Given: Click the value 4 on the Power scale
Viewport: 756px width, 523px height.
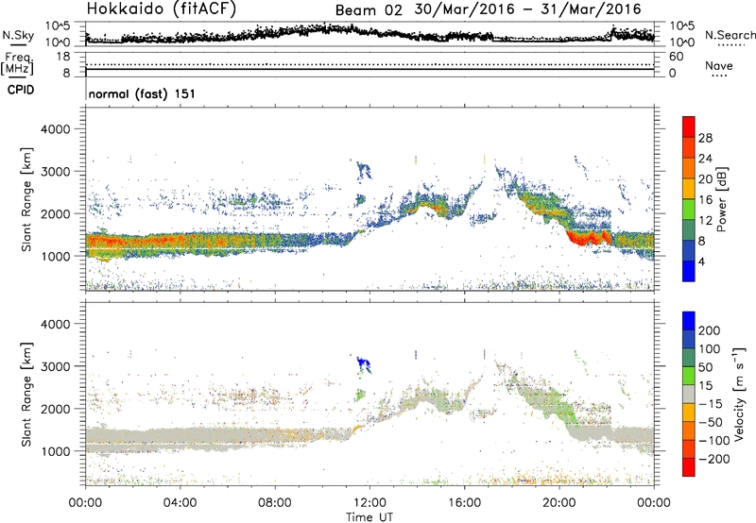Looking at the screenshot, I should 701,261.
